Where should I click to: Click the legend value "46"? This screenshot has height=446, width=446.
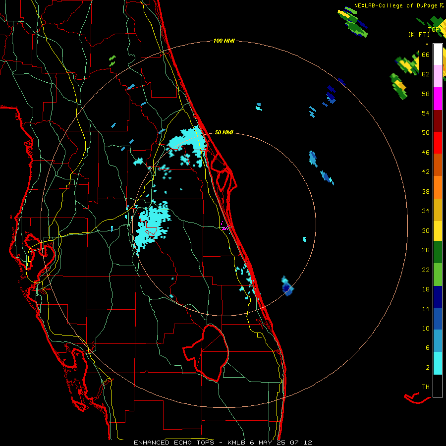(x=426, y=152)
